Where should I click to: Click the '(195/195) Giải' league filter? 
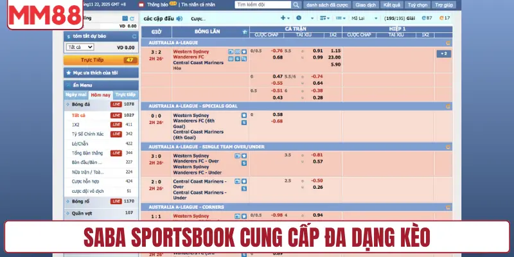point(400,19)
